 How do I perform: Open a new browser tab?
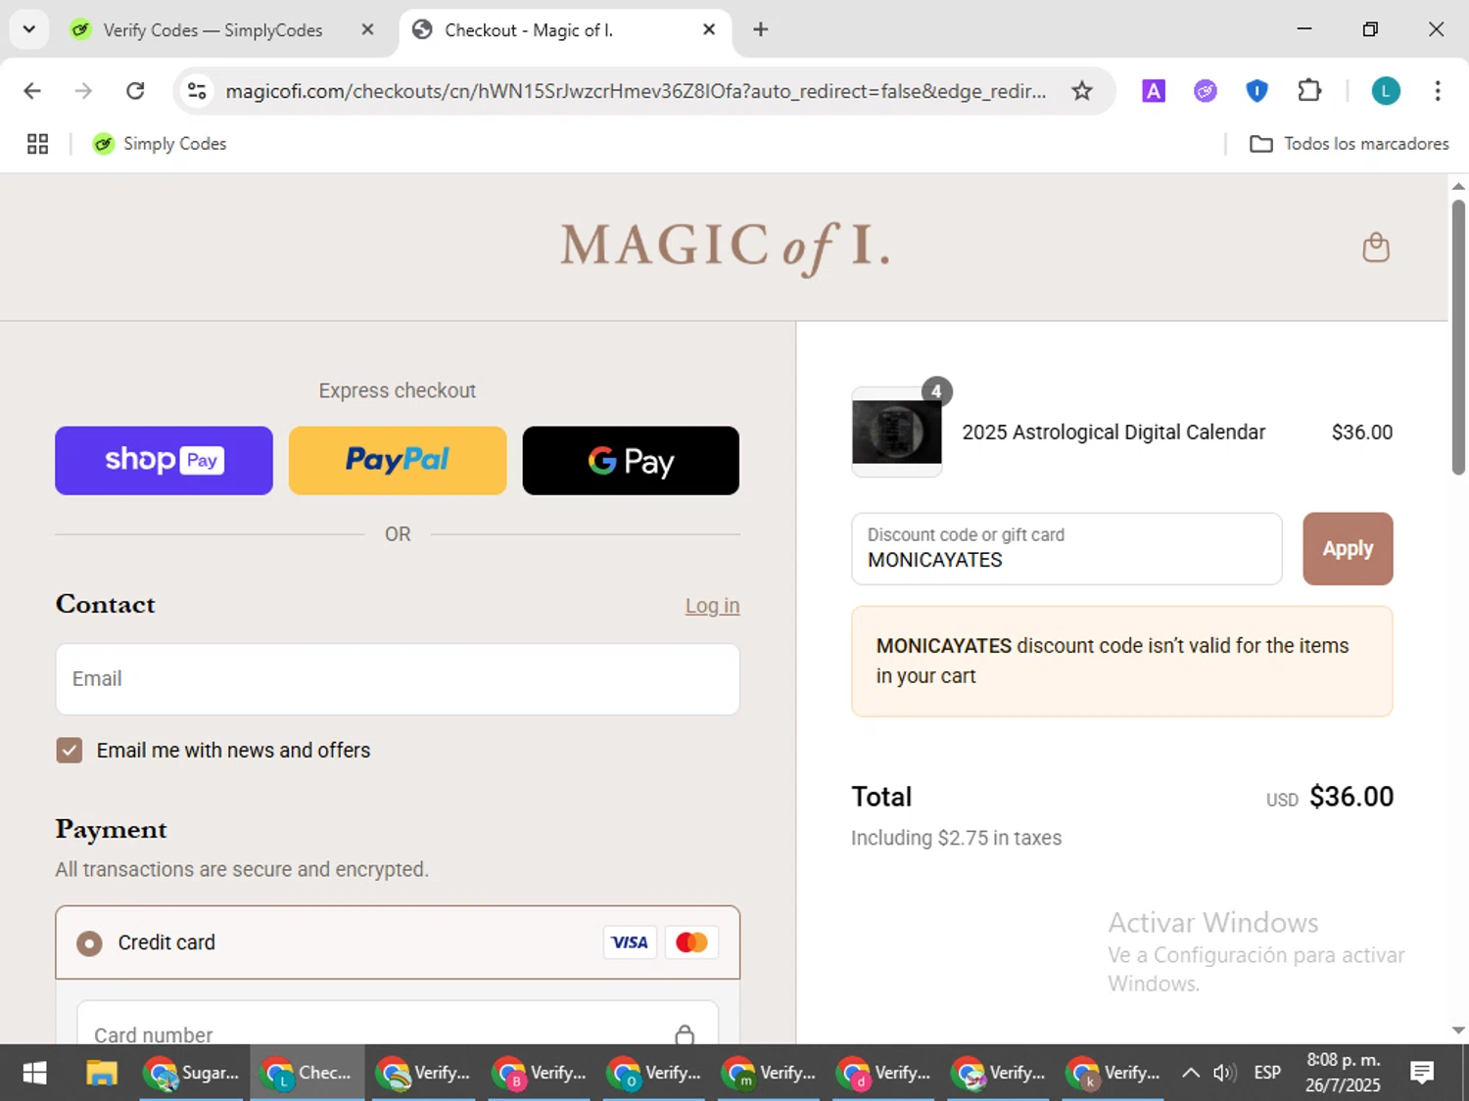[760, 29]
